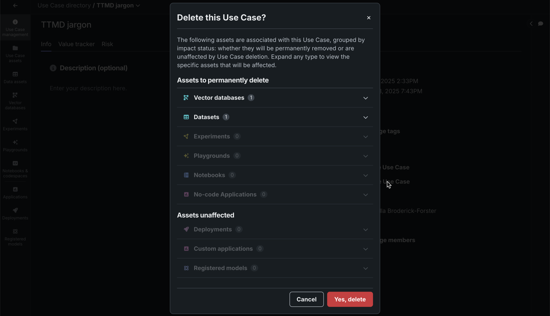Viewport: 550px width, 316px height.
Task: Go to Data assets in sidebar
Action: [x=15, y=77]
